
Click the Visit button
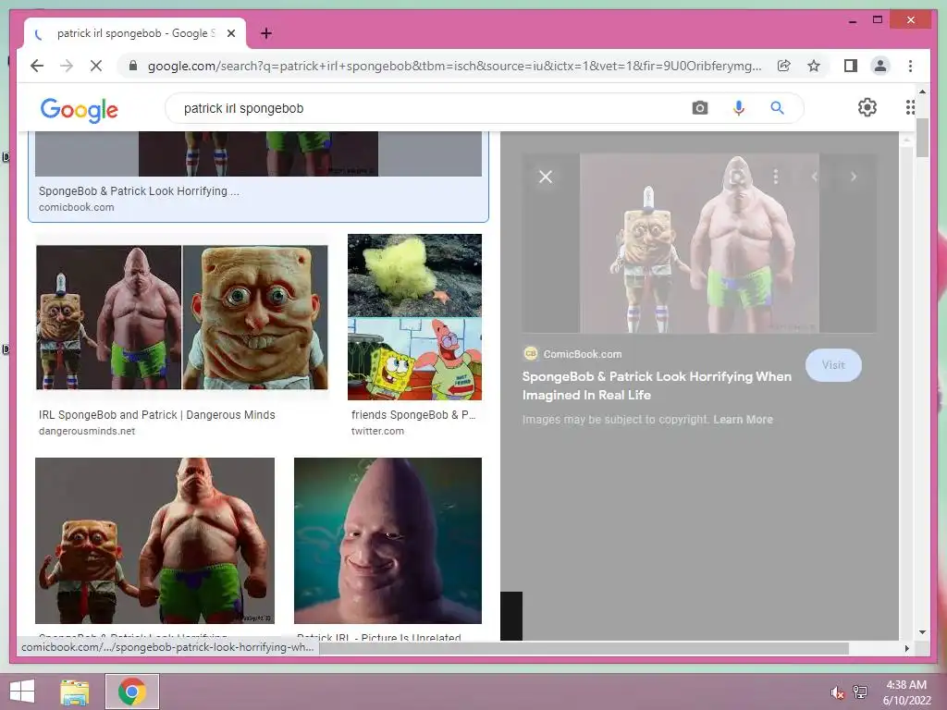pos(833,365)
